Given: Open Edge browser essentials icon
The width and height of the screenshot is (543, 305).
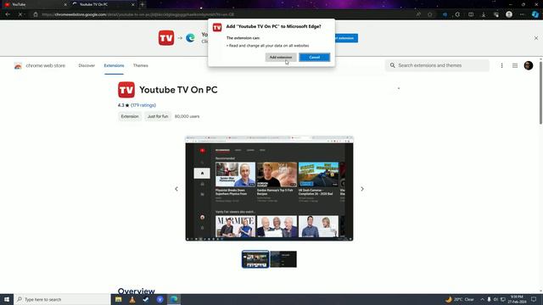Looking at the screenshot, I should point(496,14).
